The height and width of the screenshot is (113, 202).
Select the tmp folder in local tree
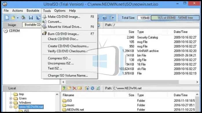[x=19, y=94]
